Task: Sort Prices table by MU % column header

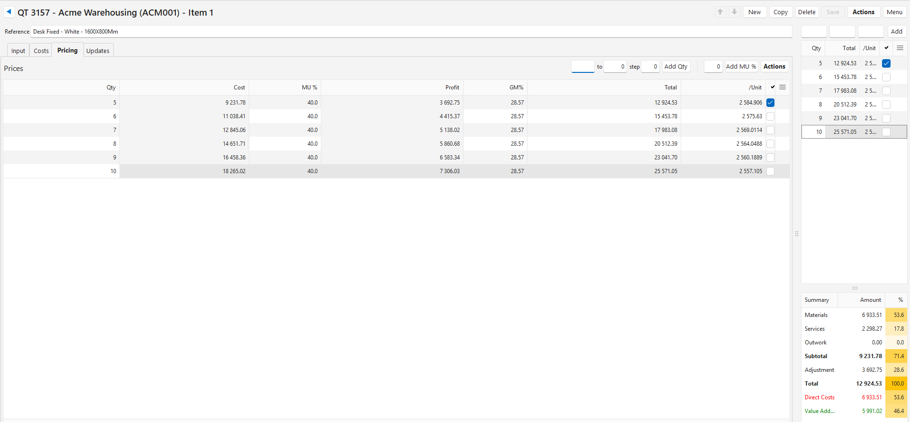Action: 285,88
